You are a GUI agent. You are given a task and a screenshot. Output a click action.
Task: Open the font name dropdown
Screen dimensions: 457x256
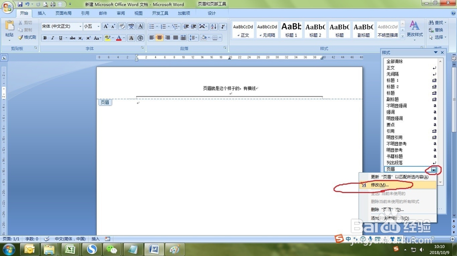pyautogui.click(x=80, y=26)
